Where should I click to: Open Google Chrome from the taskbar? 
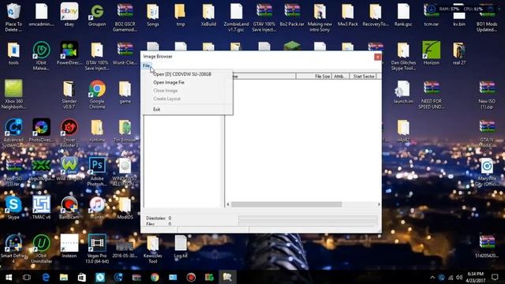[x=155, y=277]
